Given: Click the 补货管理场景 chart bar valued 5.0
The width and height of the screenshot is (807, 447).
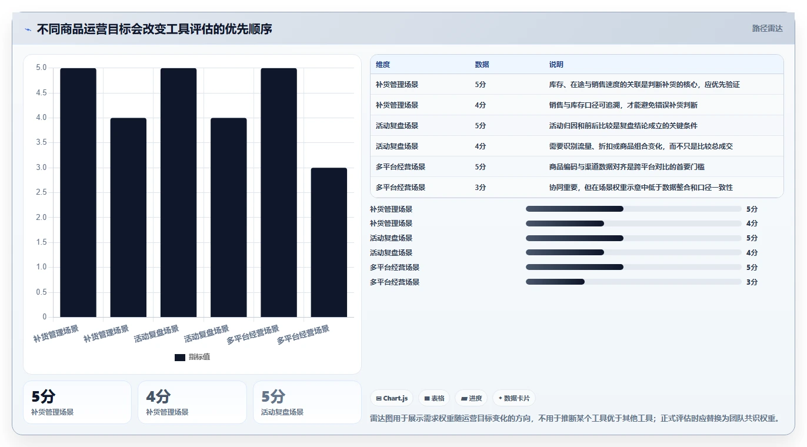Looking at the screenshot, I should pos(78,192).
